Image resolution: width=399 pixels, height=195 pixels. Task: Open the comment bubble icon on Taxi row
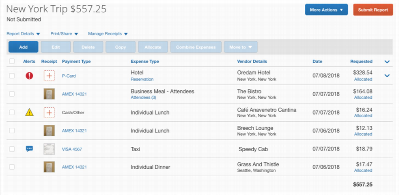29,149
